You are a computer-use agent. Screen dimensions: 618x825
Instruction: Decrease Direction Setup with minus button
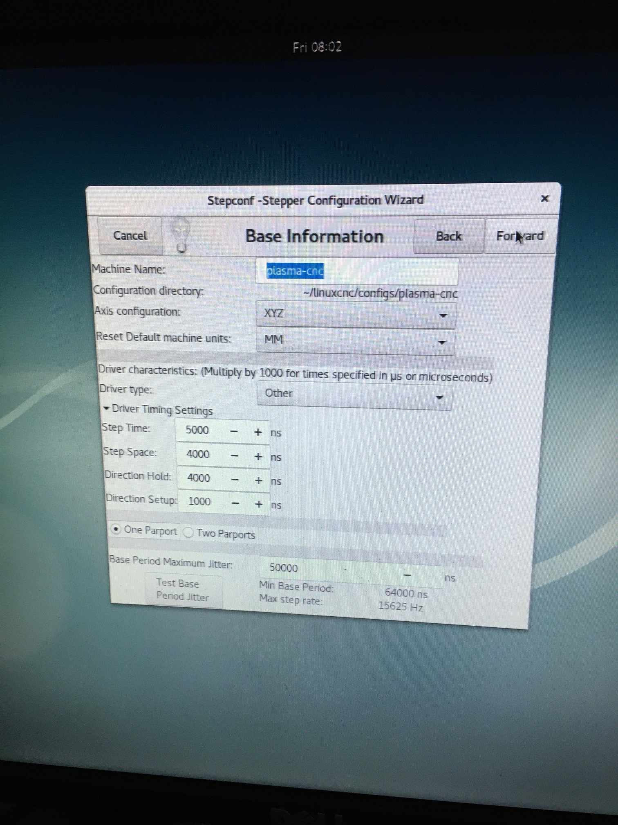235,503
